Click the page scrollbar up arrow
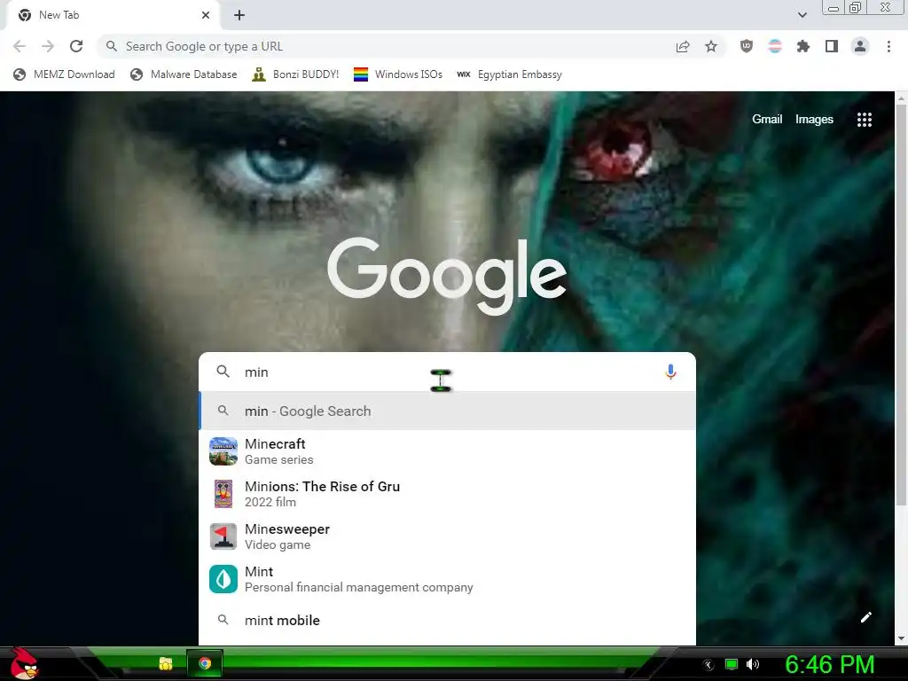This screenshot has width=908, height=681. click(x=901, y=98)
